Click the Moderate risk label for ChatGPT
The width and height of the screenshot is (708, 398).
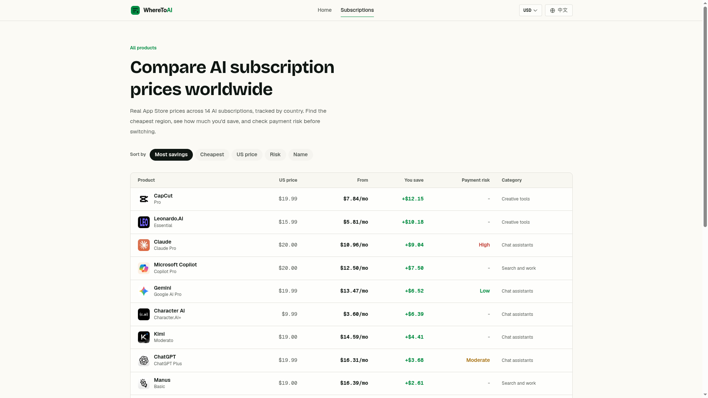pos(478,360)
